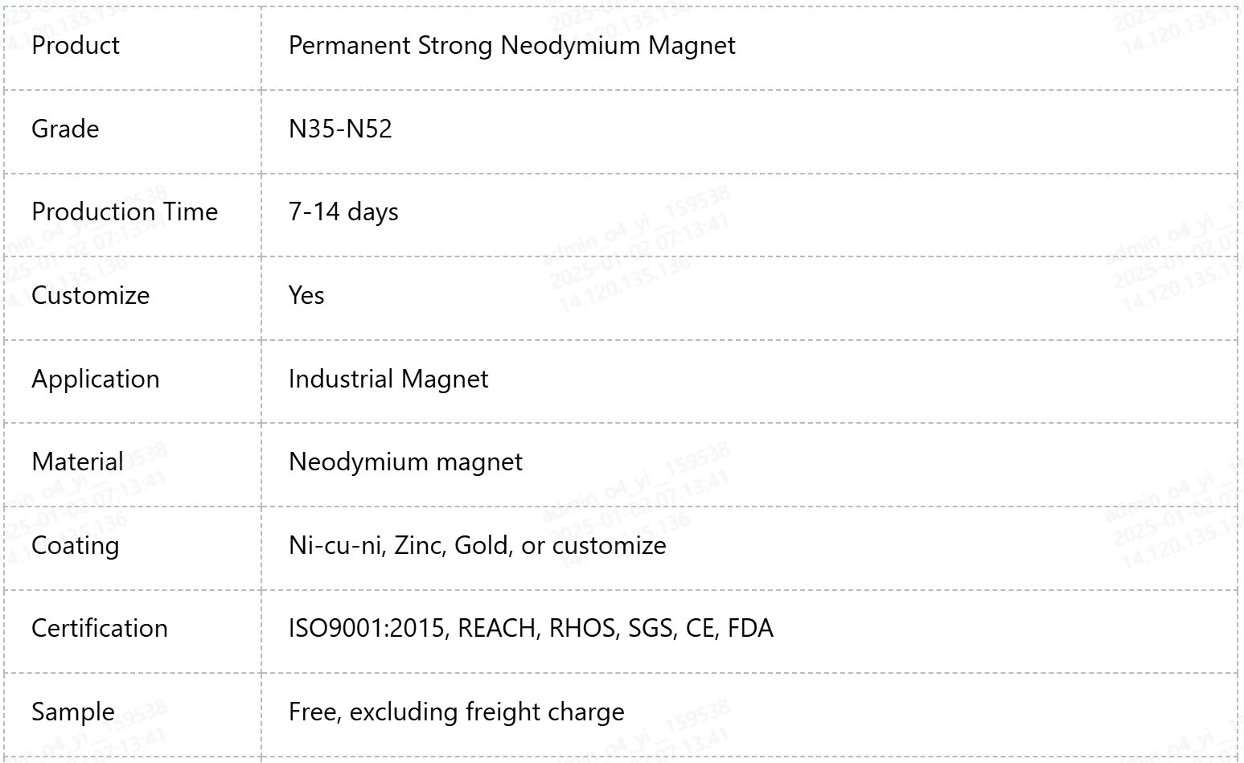Select the Industrial Magnet value

click(x=388, y=379)
